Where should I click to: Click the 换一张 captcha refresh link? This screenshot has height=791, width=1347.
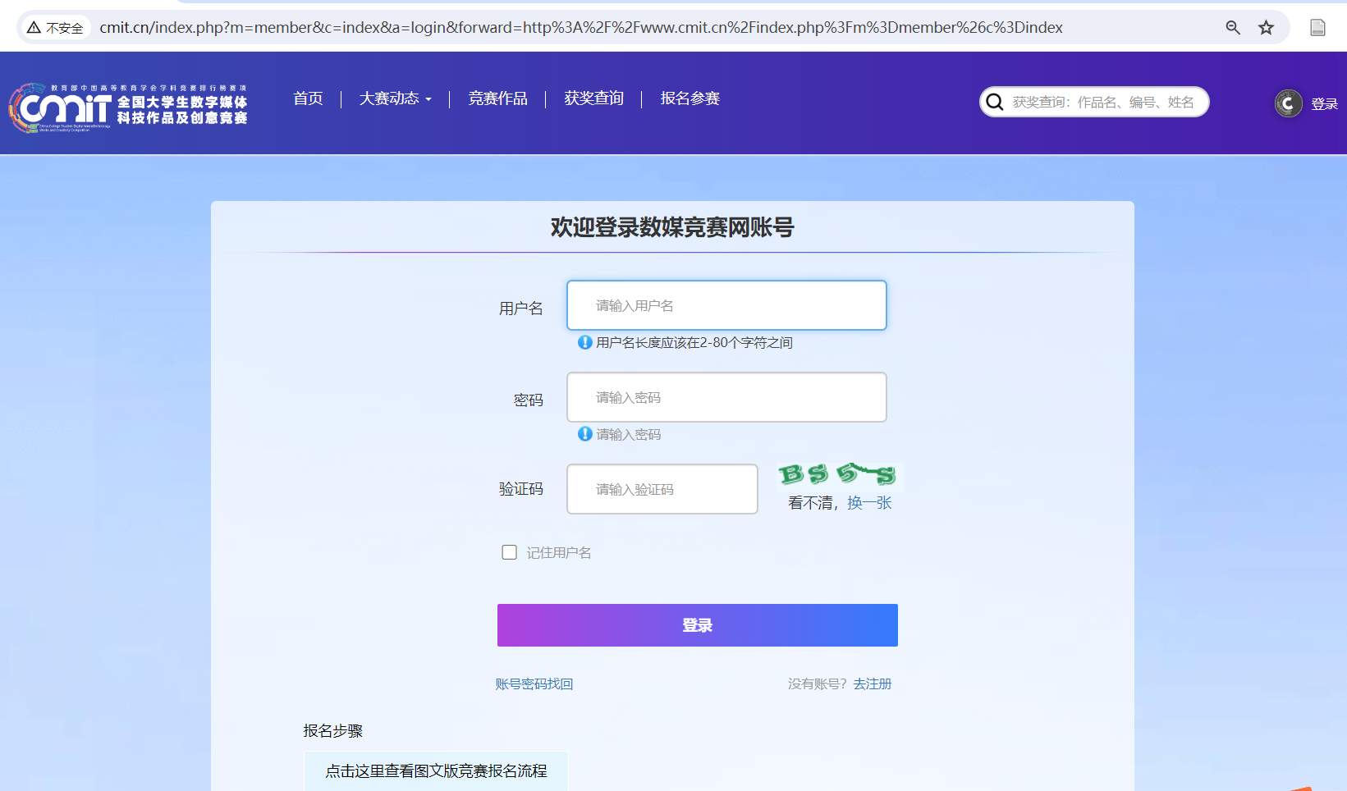click(x=869, y=503)
